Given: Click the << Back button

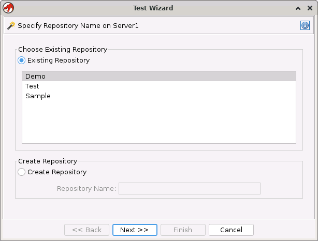Looking at the screenshot, I should click(86, 230).
